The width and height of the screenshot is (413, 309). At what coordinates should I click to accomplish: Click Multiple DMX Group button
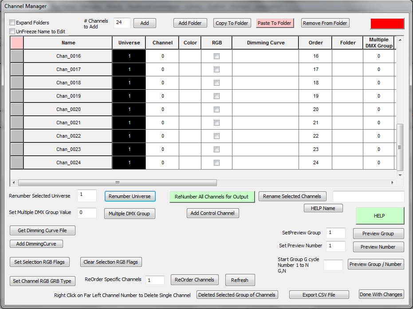tap(130, 214)
